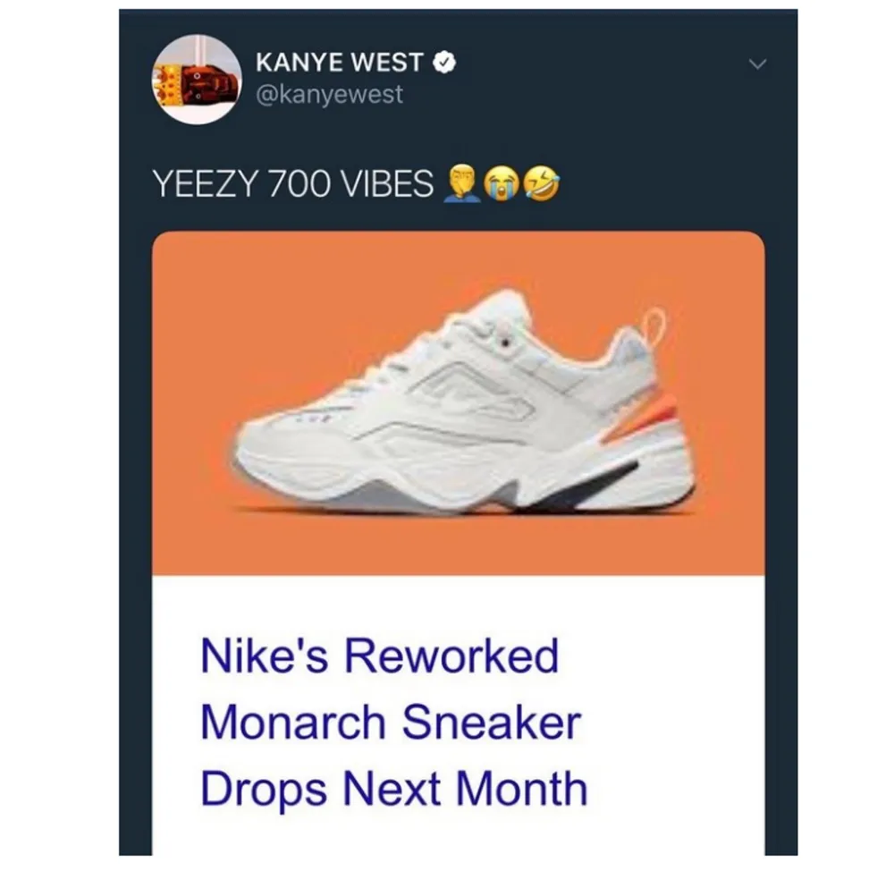
Task: Click the blue verified badge
Action: pyautogui.click(x=444, y=63)
